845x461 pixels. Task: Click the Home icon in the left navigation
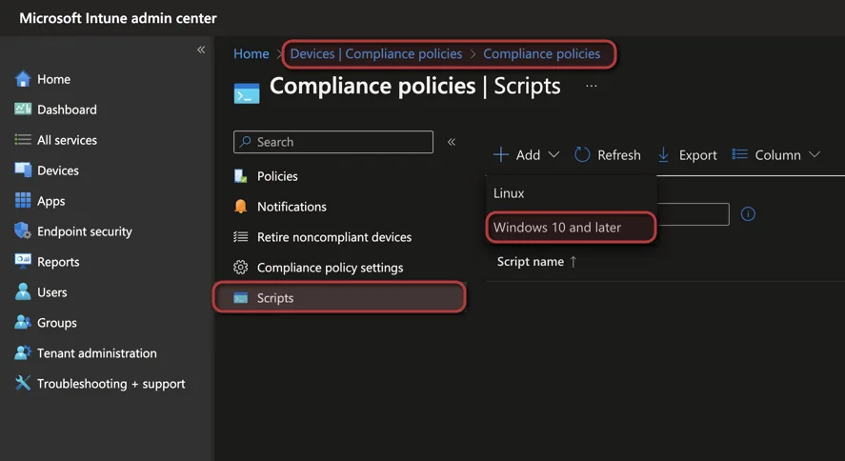(x=23, y=79)
